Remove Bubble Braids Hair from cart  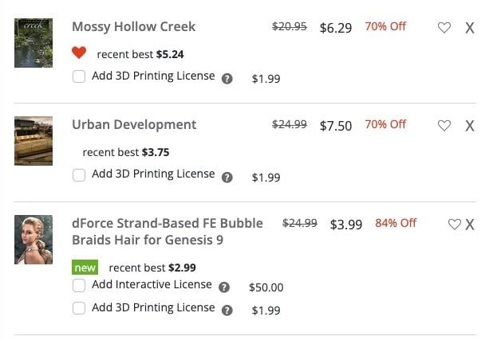click(470, 224)
